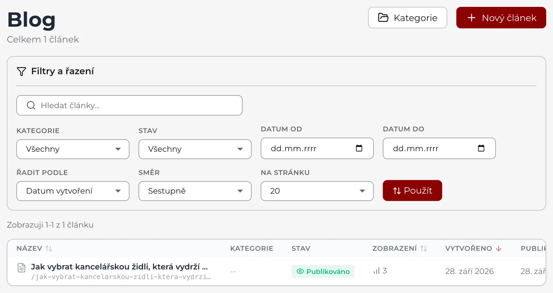This screenshot has width=553, height=293.
Task: Open the article "Jak vybrat kancelářskou židli"
Action: pyautogui.click(x=119, y=267)
